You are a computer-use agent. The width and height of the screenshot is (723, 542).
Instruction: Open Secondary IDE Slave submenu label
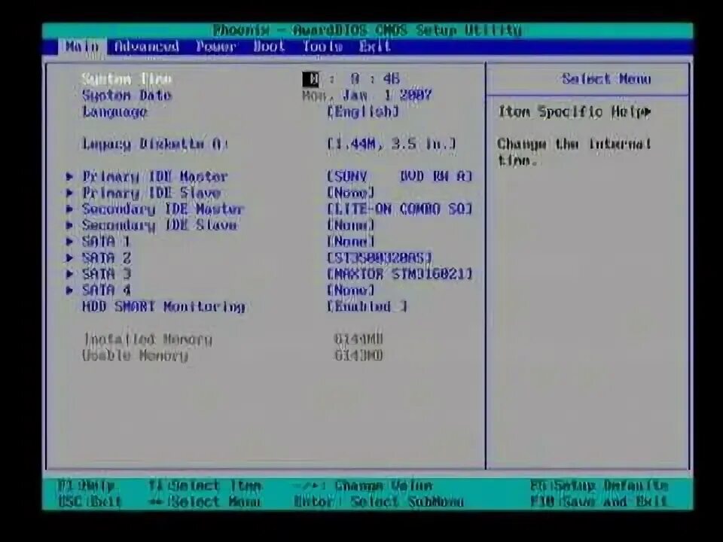tap(160, 225)
